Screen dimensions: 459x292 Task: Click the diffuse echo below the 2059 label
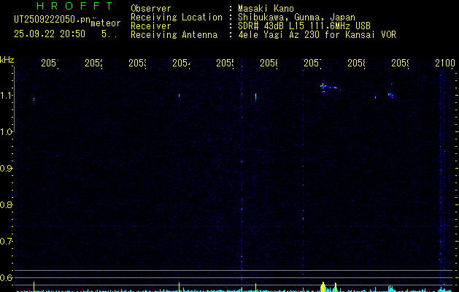(391, 95)
